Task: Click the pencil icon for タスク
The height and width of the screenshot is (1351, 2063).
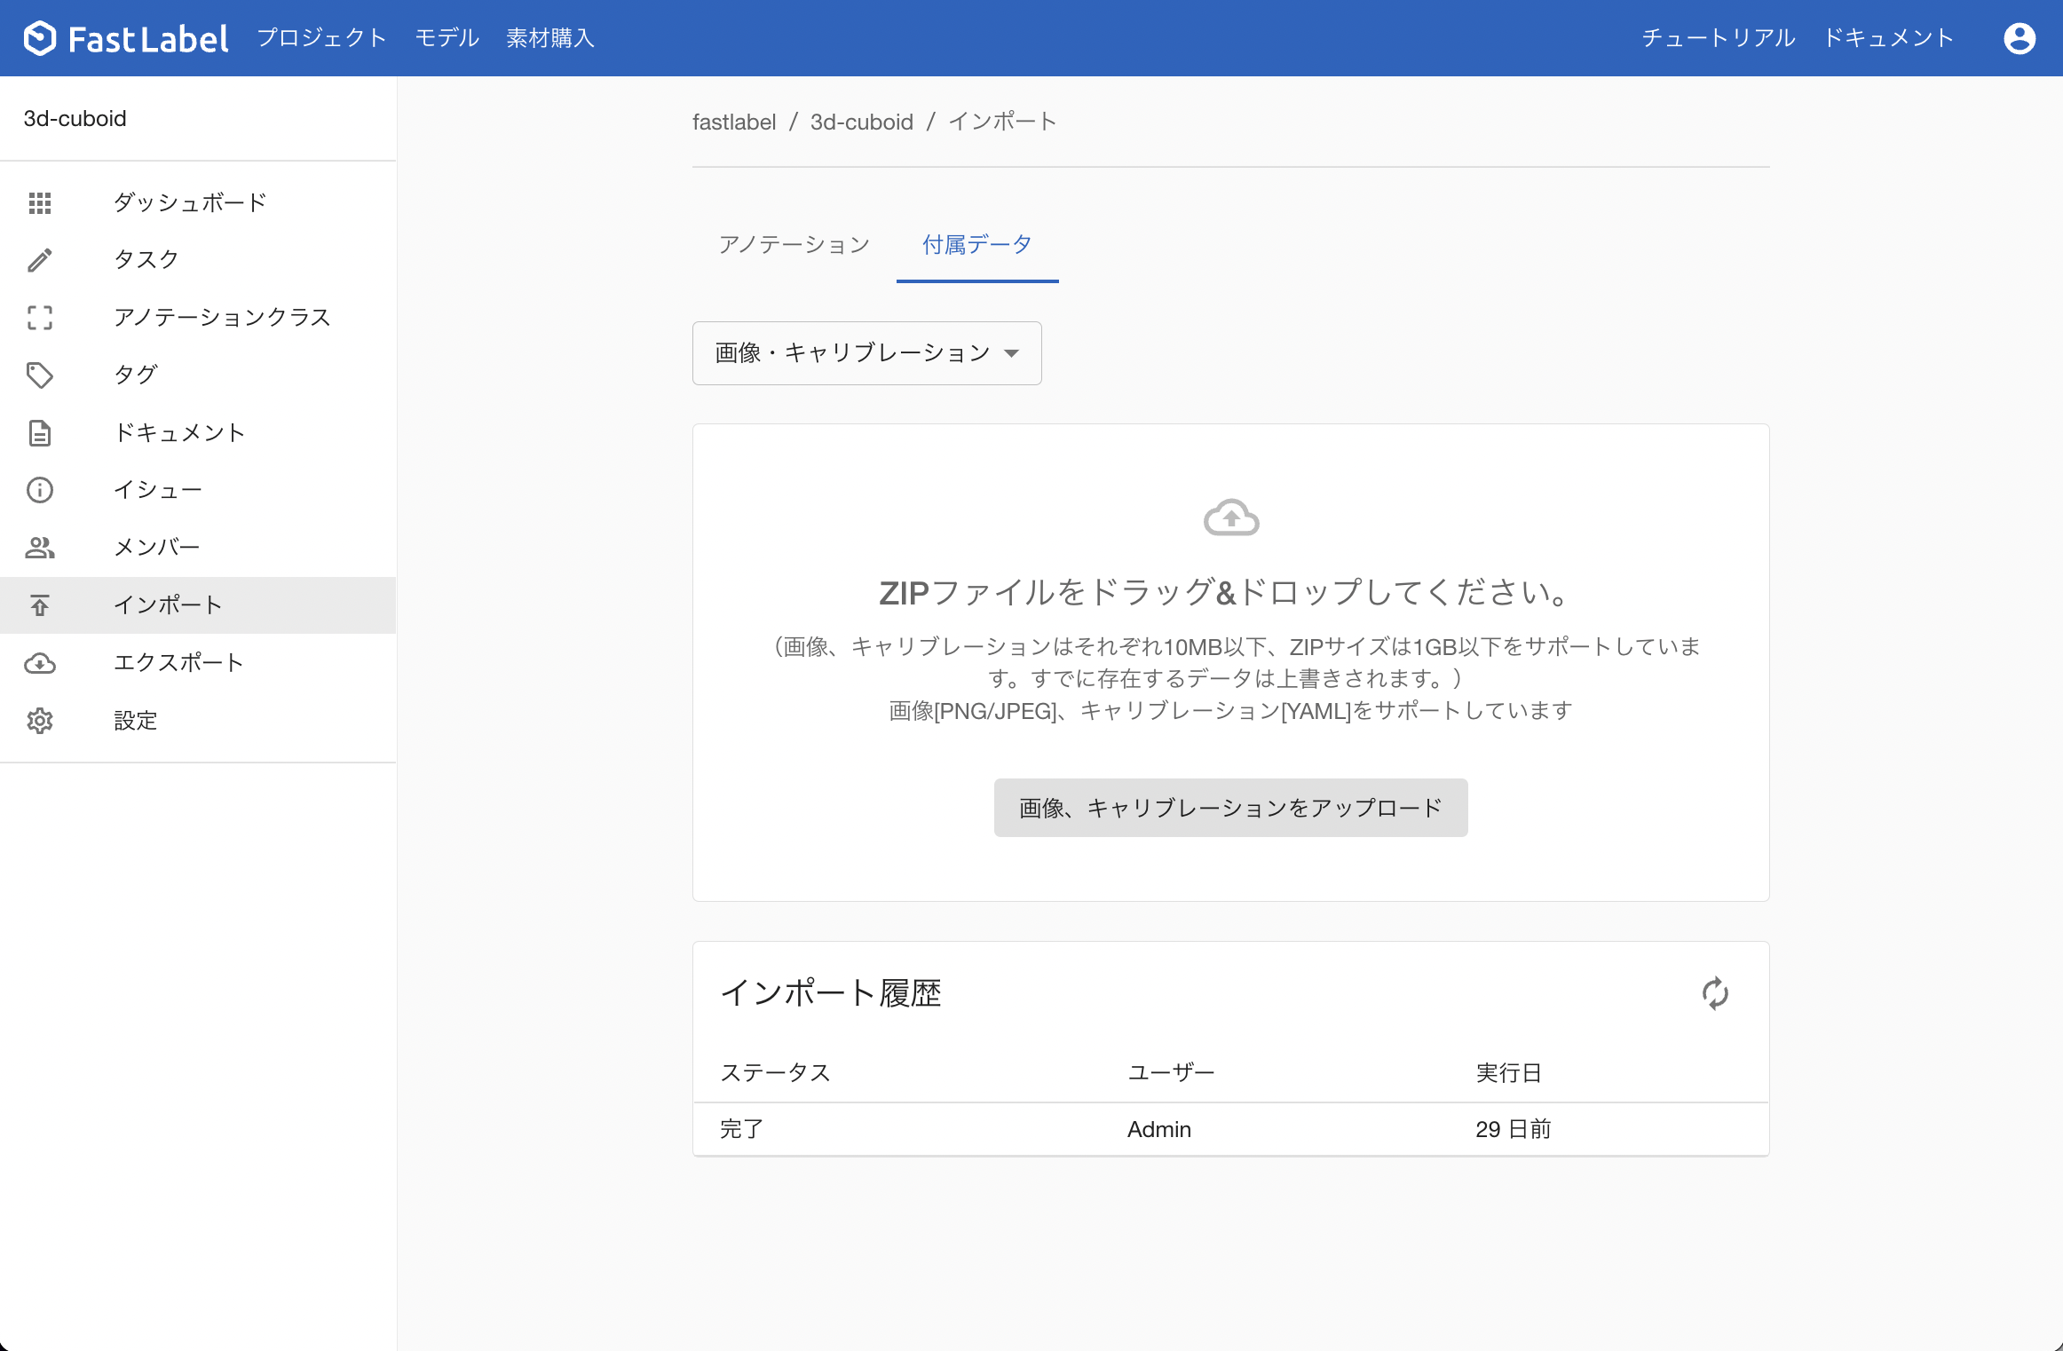Action: [40, 260]
